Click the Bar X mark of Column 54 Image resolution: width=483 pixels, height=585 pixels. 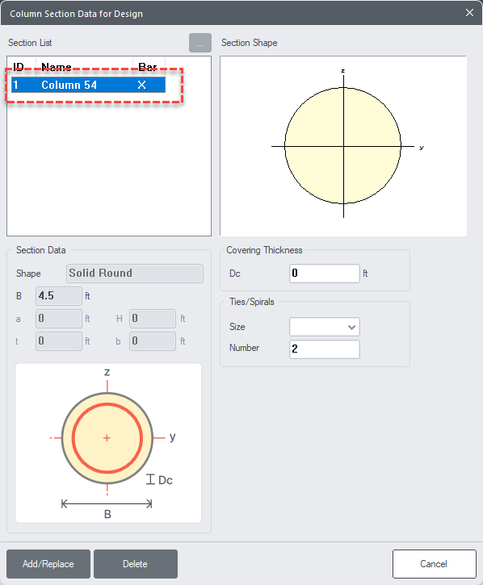point(141,85)
